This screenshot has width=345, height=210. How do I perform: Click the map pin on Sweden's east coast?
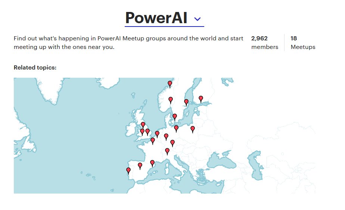tap(186, 102)
